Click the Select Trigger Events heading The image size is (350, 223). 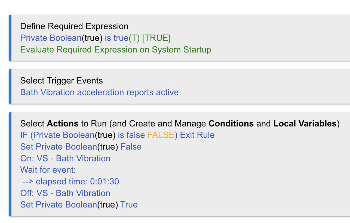click(62, 81)
